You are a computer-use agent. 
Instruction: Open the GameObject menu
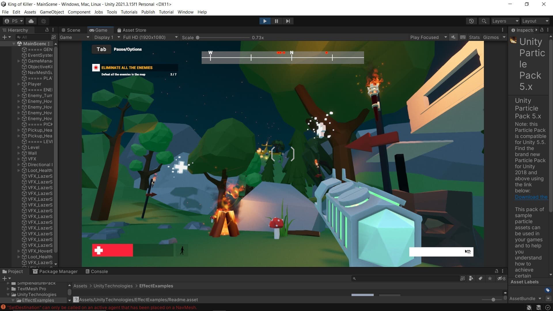click(x=52, y=12)
